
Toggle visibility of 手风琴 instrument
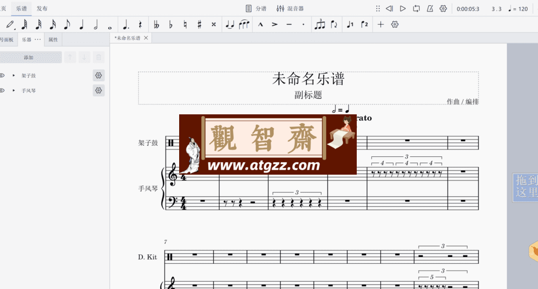coord(2,90)
